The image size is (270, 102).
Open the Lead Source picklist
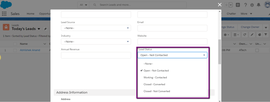tap(96, 28)
